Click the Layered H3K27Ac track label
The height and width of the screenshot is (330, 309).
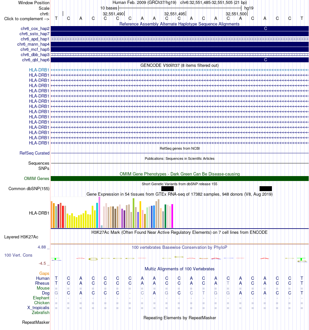tap(21, 237)
